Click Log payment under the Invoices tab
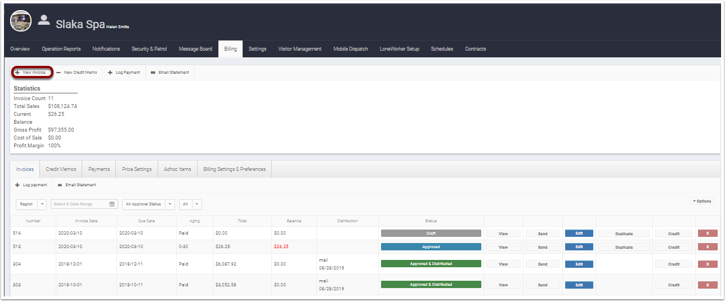Viewport: 725px width, 301px height. [31, 185]
